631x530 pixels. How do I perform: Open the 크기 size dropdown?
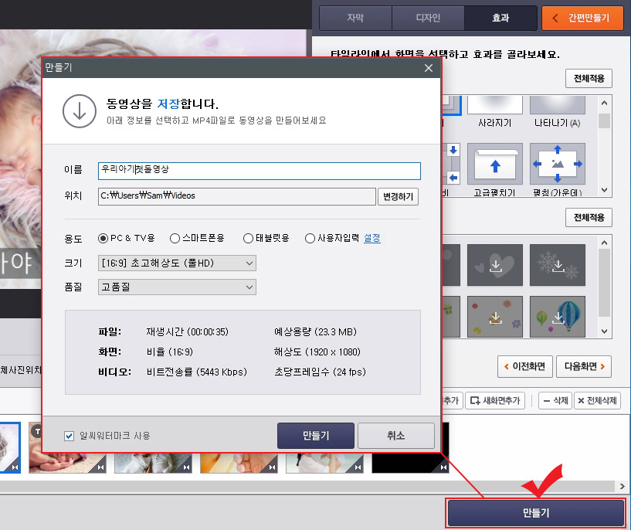pyautogui.click(x=177, y=263)
